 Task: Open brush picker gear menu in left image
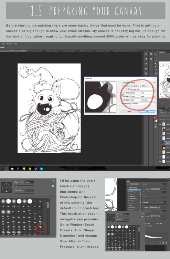53,181
